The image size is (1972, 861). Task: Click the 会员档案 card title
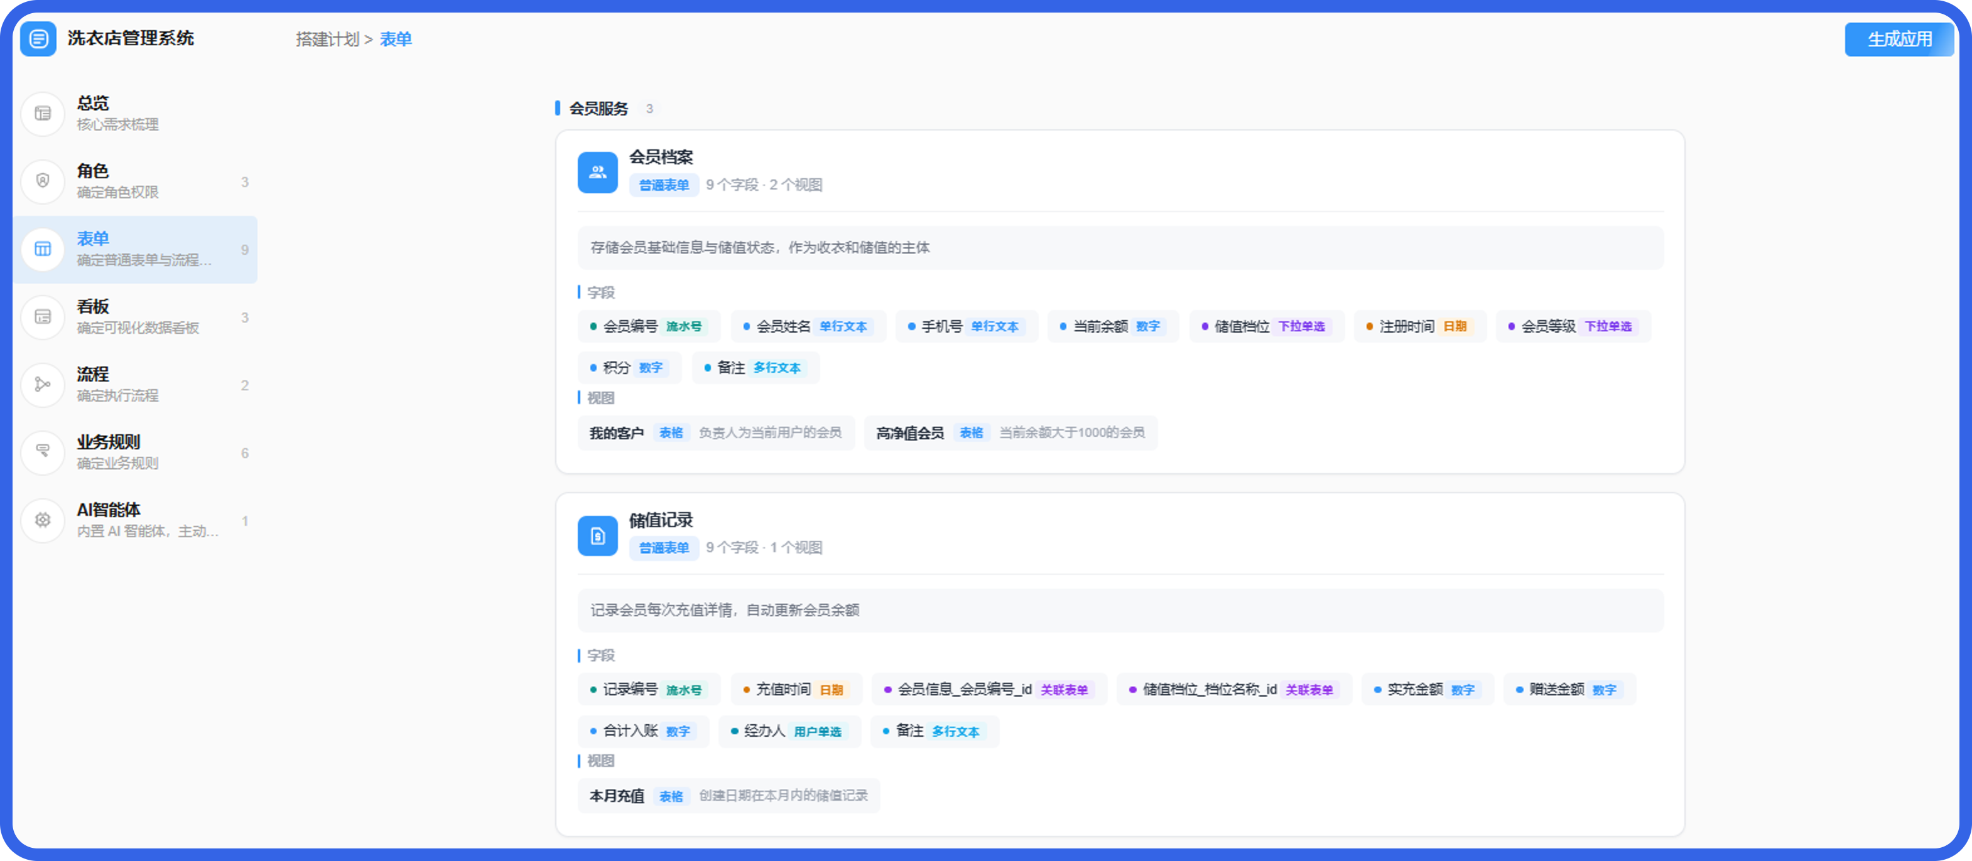(661, 158)
